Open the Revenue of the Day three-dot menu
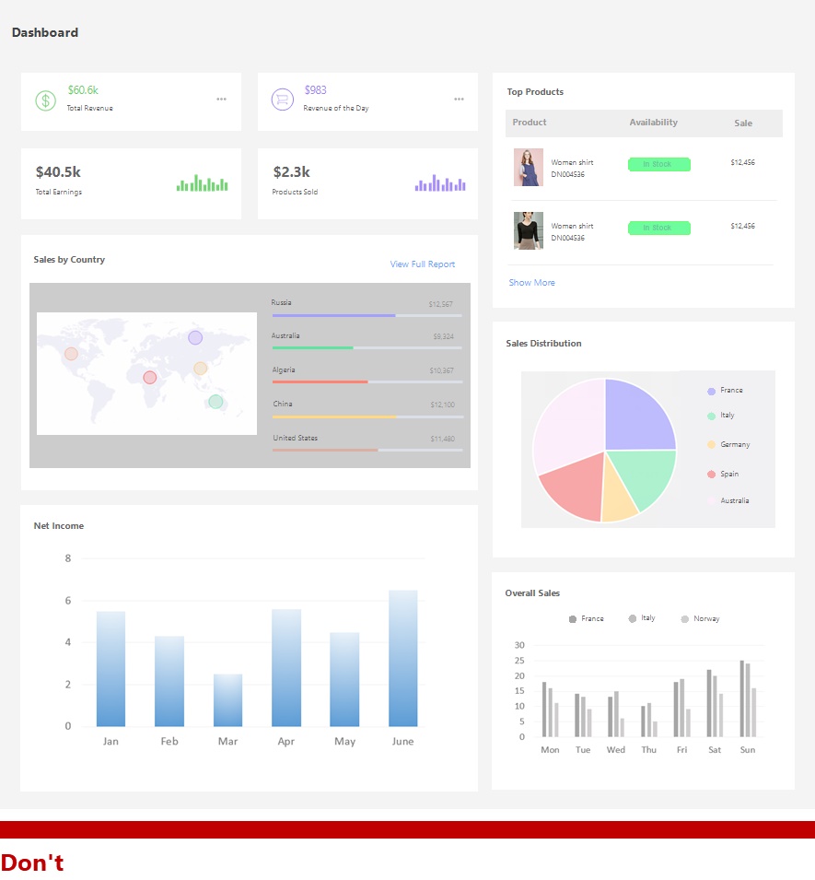The image size is (815, 880). coord(459,99)
